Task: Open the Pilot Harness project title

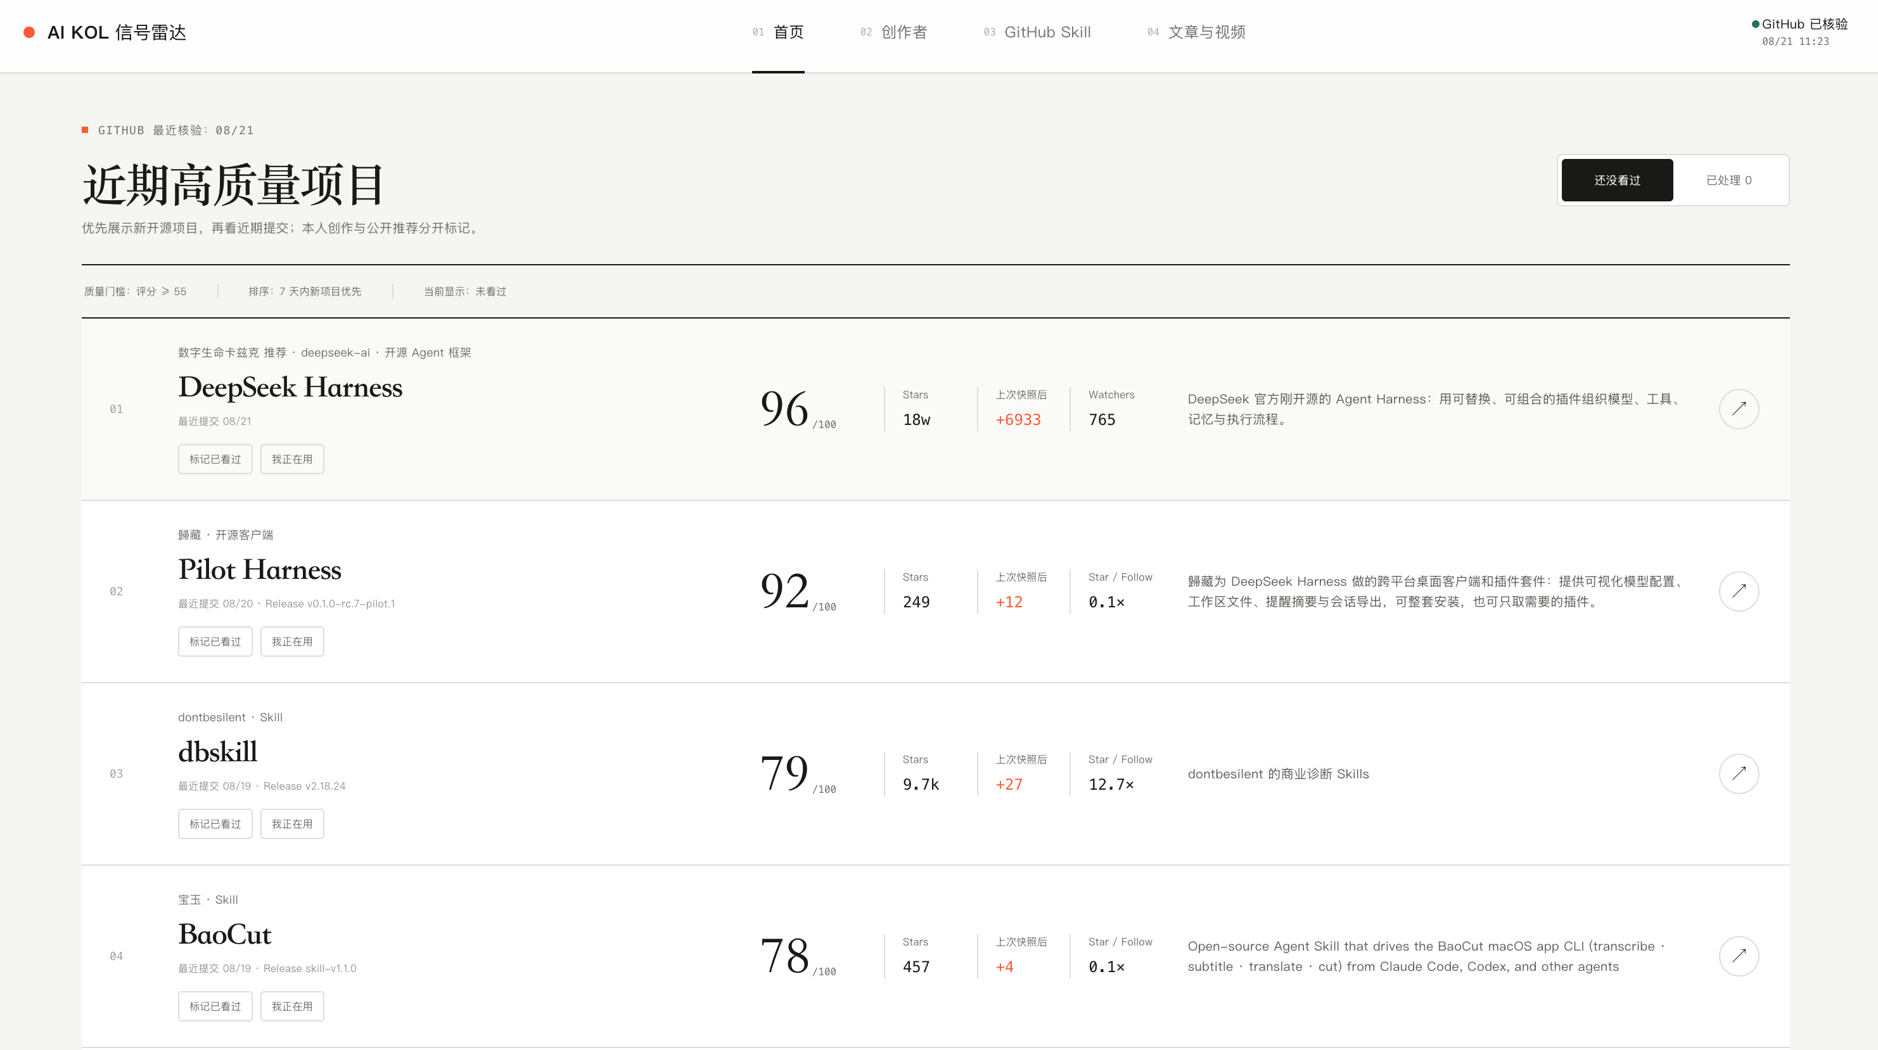Action: (x=260, y=569)
